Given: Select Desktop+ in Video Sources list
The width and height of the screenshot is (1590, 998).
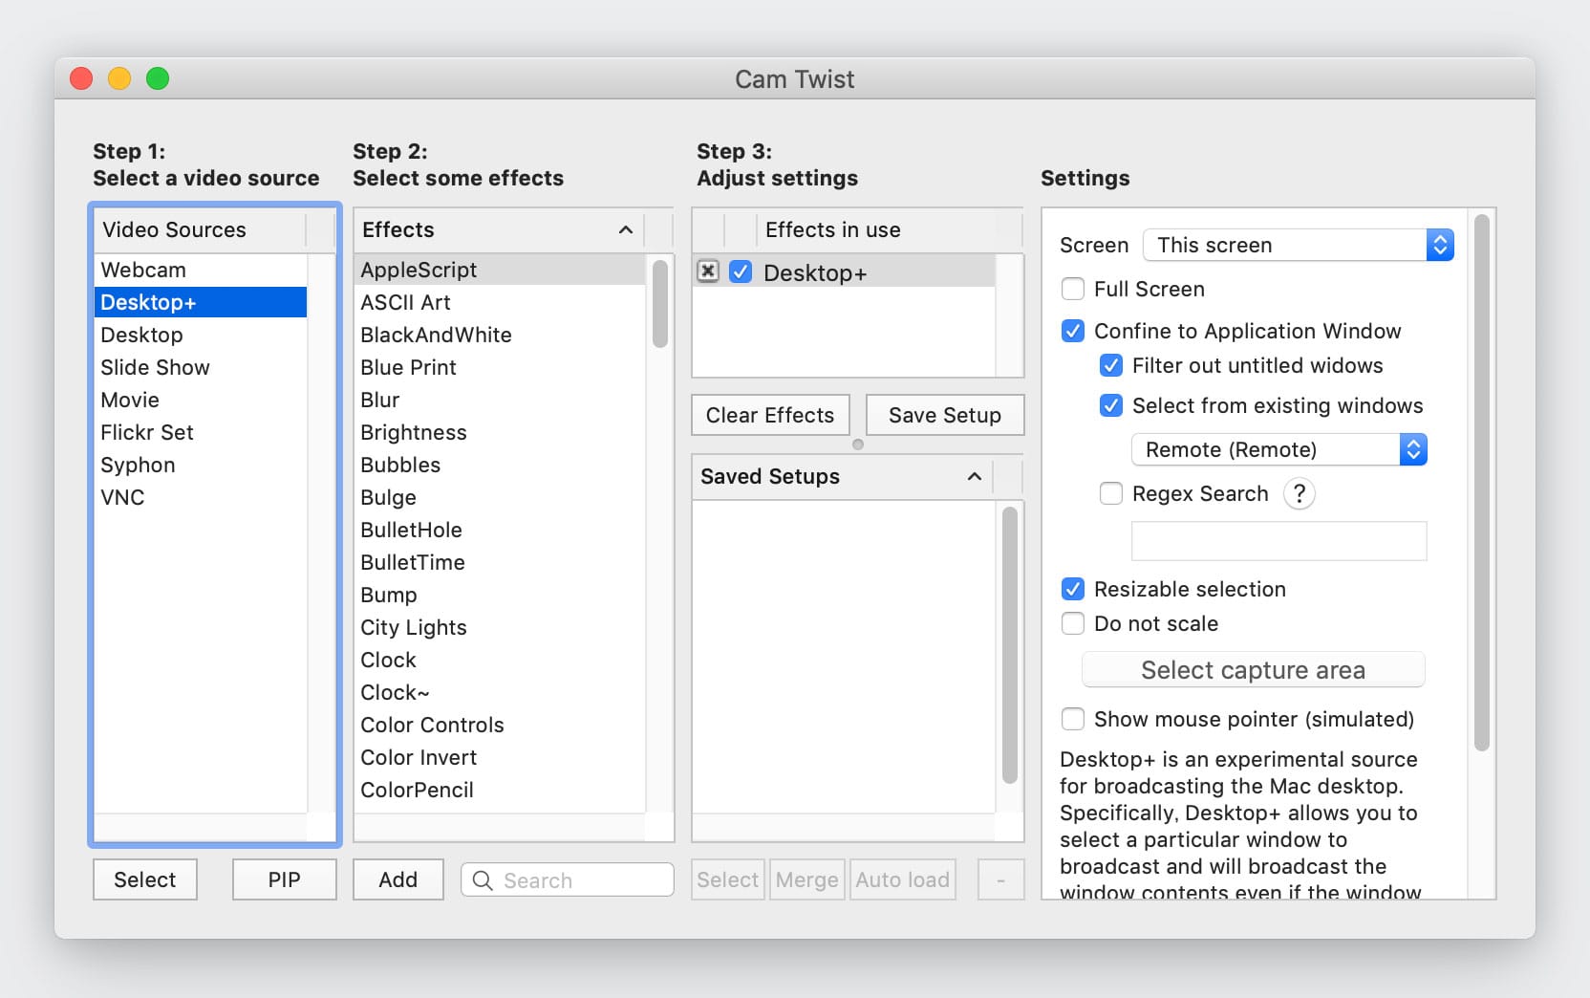Looking at the screenshot, I should [x=200, y=302].
